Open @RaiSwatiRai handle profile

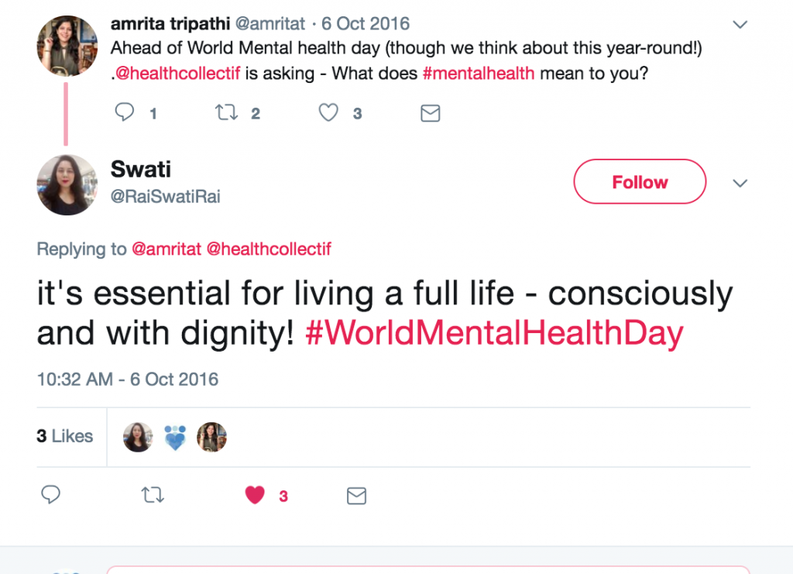(x=165, y=197)
